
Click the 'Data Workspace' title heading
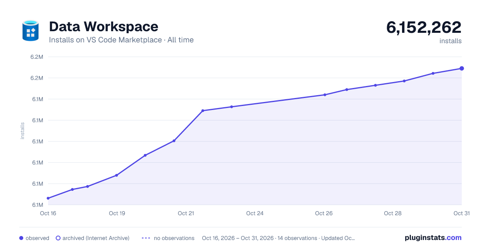click(x=103, y=26)
